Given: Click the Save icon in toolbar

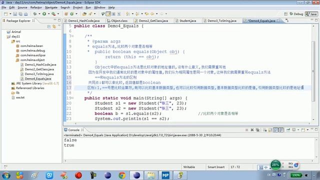Looking at the screenshot, I should (x=15, y=14).
